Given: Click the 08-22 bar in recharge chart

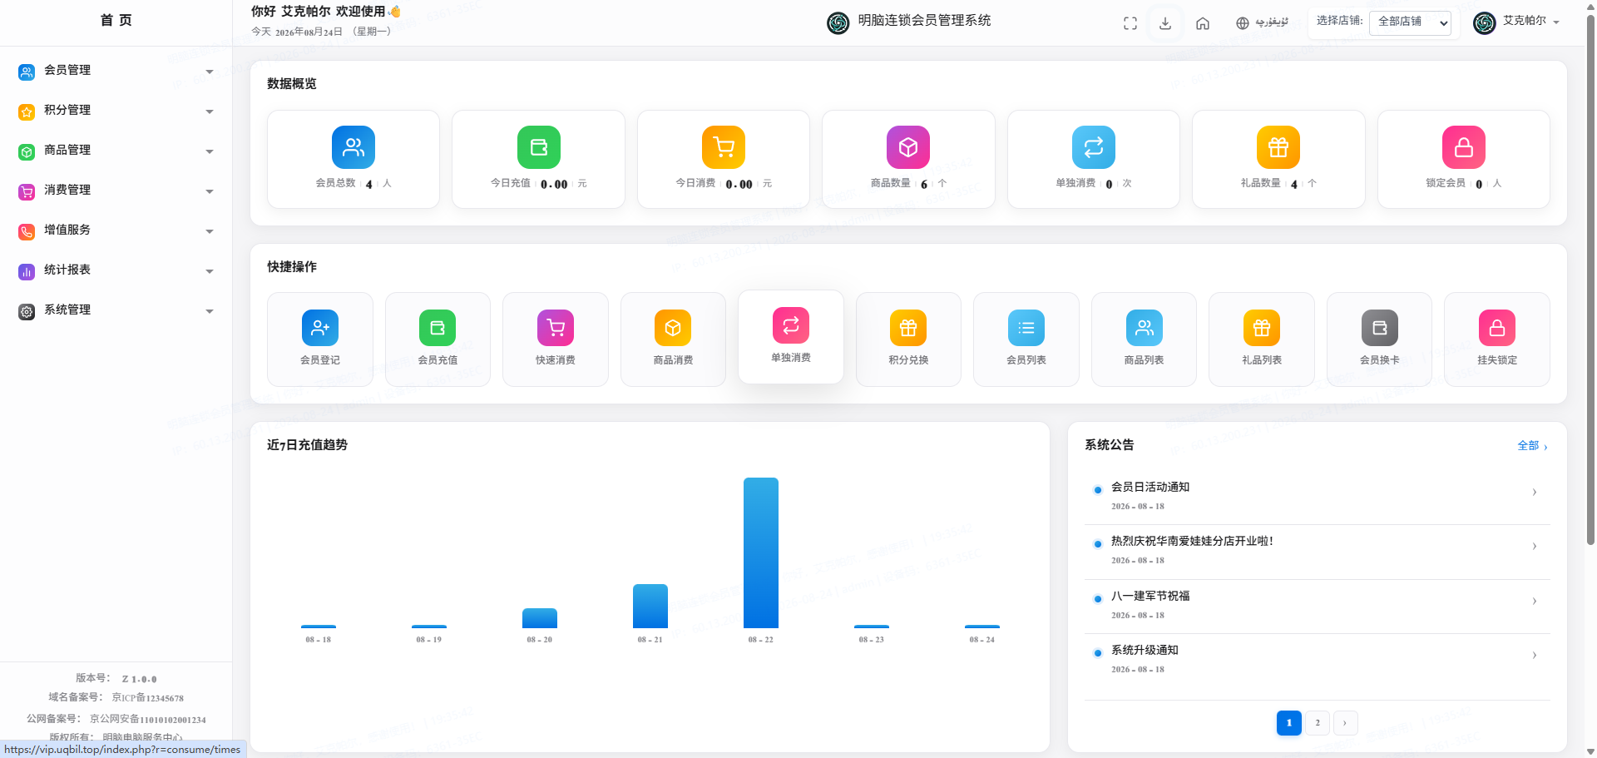Looking at the screenshot, I should coord(760,552).
